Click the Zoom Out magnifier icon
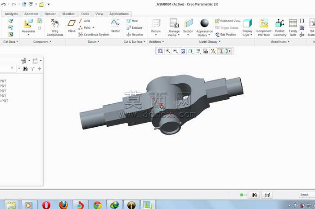Screen dimensions: 315x209 (175, 51)
